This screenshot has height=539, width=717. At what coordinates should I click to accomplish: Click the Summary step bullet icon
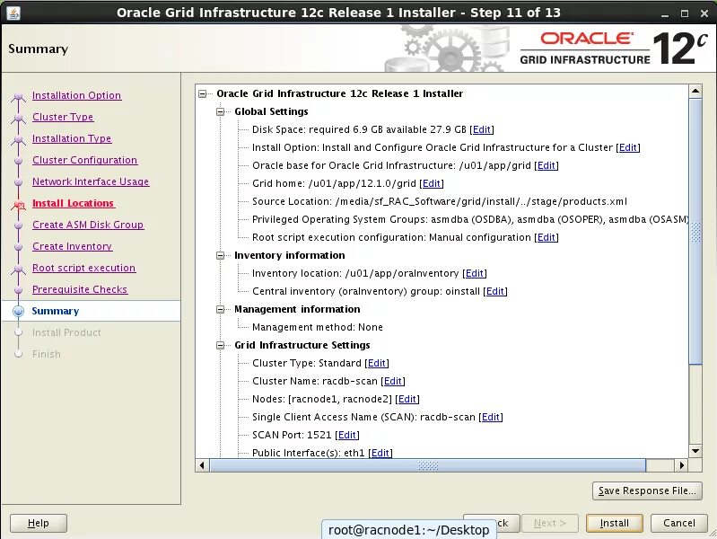(18, 311)
